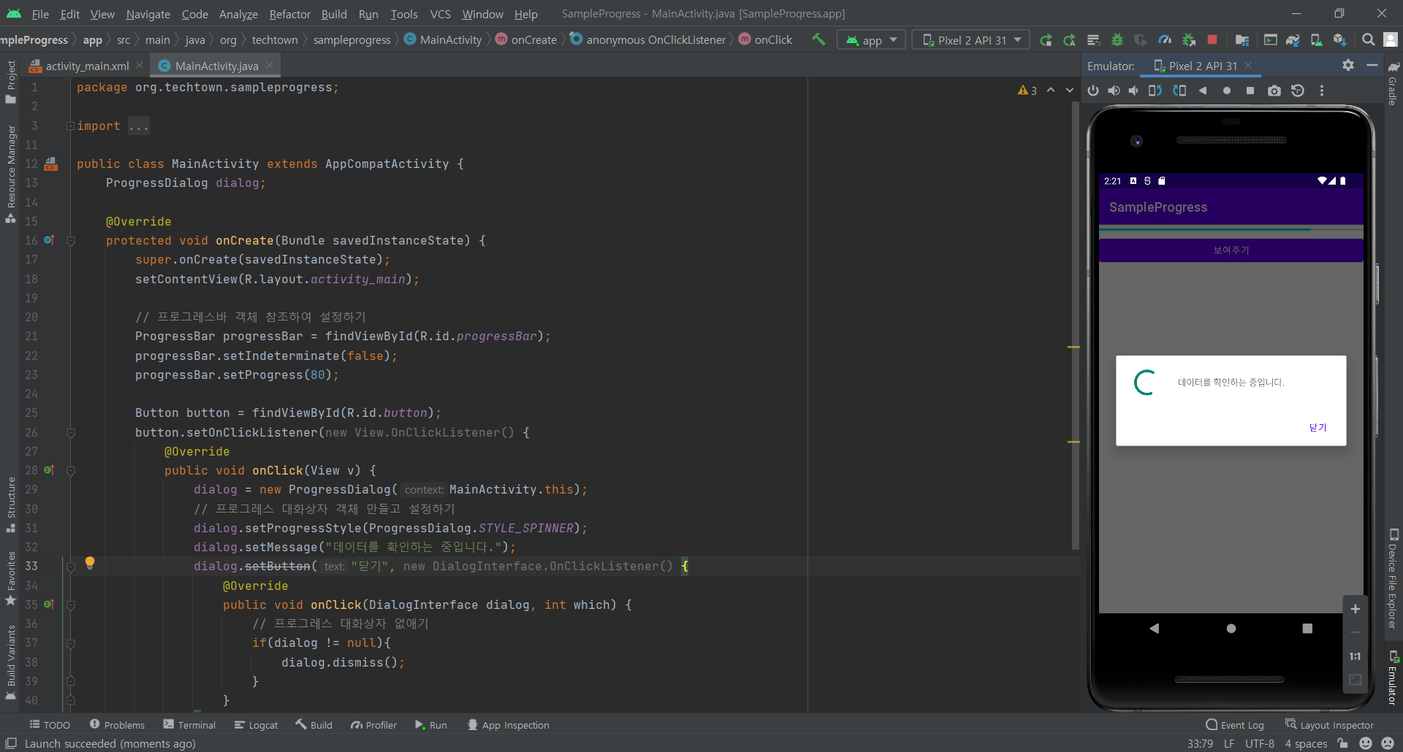Screen dimensions: 1403x752
Task: Toggle the Build Variants tool window
Action: pyautogui.click(x=10, y=661)
